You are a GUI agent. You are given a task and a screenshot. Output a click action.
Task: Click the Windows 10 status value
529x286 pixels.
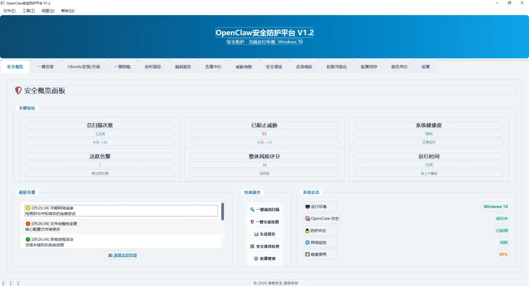(496, 207)
